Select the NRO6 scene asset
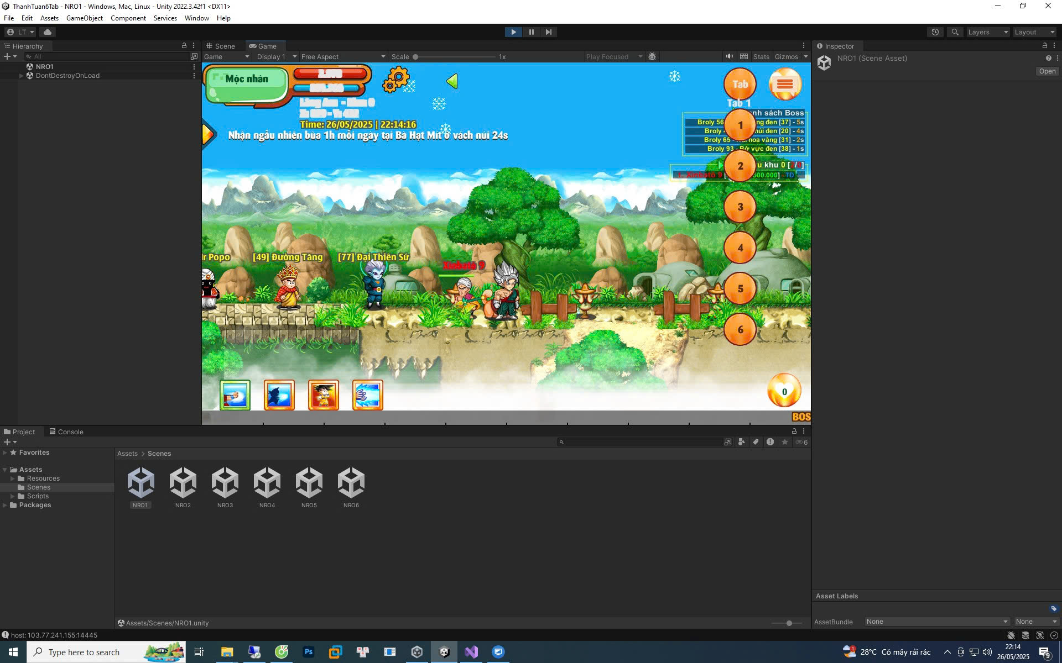Viewport: 1062px width, 663px height. [x=351, y=487]
